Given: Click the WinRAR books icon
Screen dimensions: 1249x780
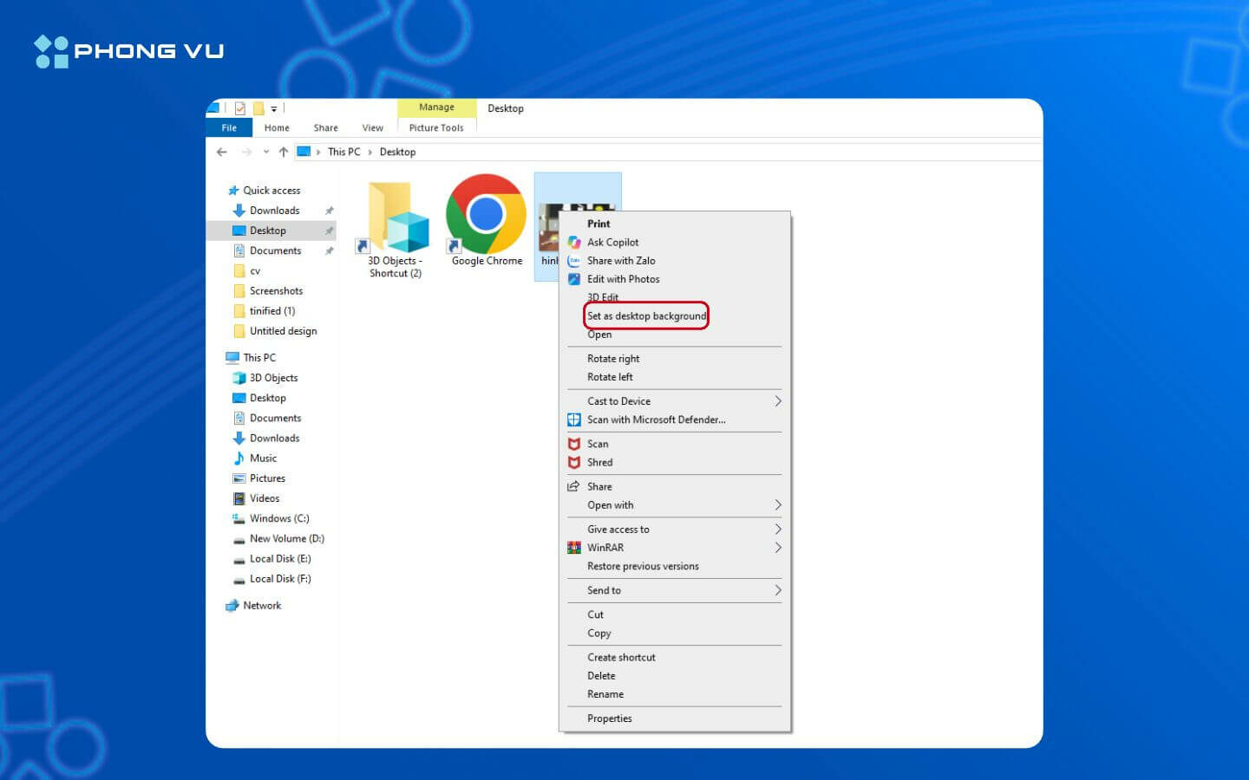Looking at the screenshot, I should pos(574,548).
